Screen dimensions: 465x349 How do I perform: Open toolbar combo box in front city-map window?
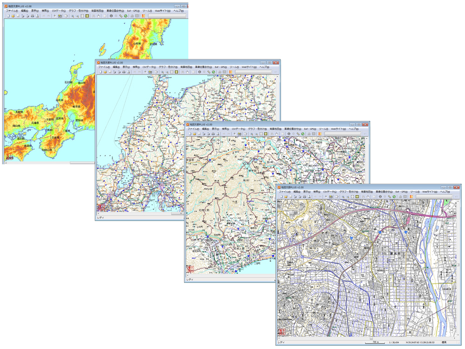tap(434, 196)
